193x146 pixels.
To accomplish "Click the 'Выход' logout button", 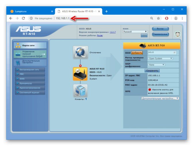I will [x=160, y=29].
